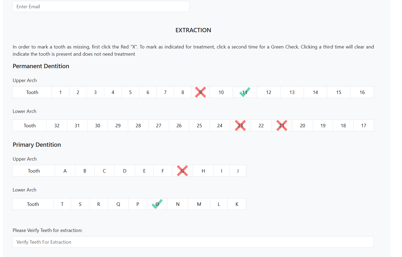Click the green check on tooth 11
402x257 pixels.
tap(245, 92)
